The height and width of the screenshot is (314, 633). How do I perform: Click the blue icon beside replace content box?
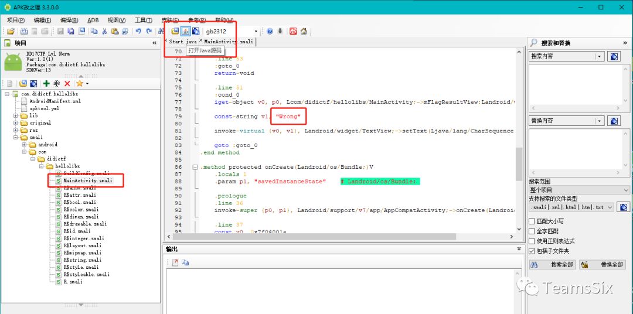pos(614,121)
